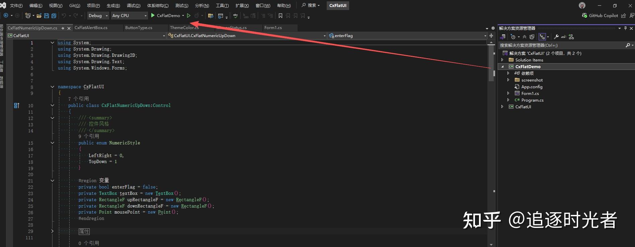Switch to the ButtonType.cs tab
The width and height of the screenshot is (635, 247).
[139, 28]
